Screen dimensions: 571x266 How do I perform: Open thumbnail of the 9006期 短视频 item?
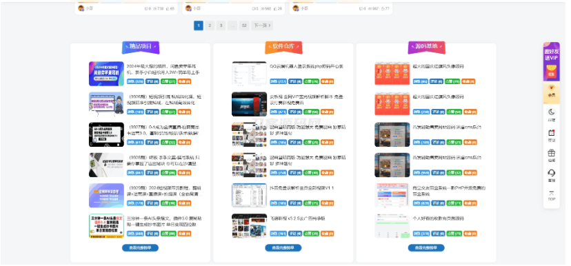pyautogui.click(x=106, y=104)
